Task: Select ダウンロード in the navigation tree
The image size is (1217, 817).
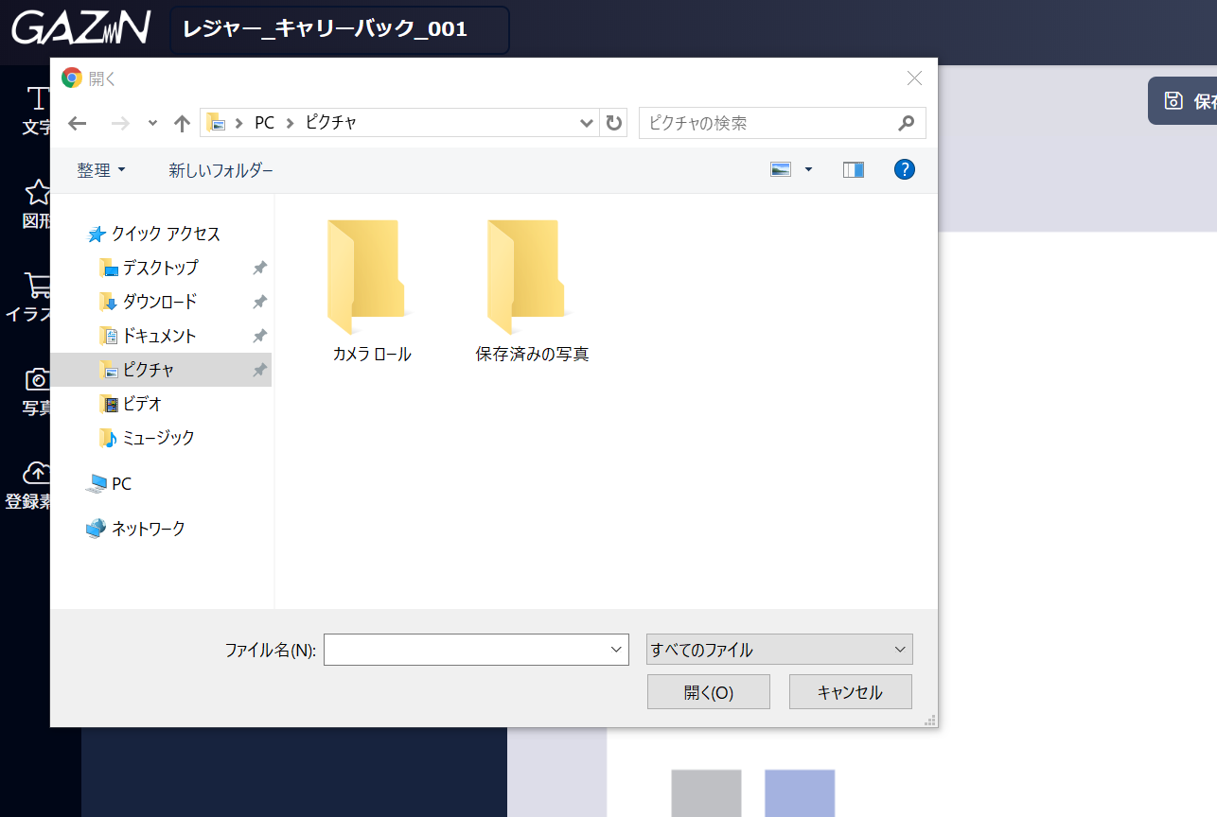Action: pos(159,302)
